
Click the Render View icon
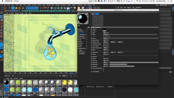(41, 8)
